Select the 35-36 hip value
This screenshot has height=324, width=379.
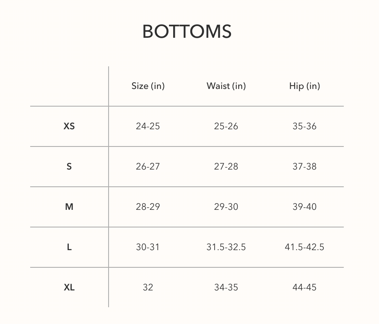[x=304, y=126]
